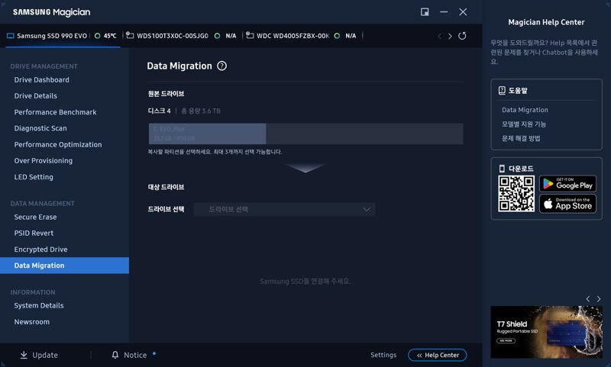Select the Samsung SSD 990 EVO drive tab
The image size is (611, 367).
pos(63,36)
